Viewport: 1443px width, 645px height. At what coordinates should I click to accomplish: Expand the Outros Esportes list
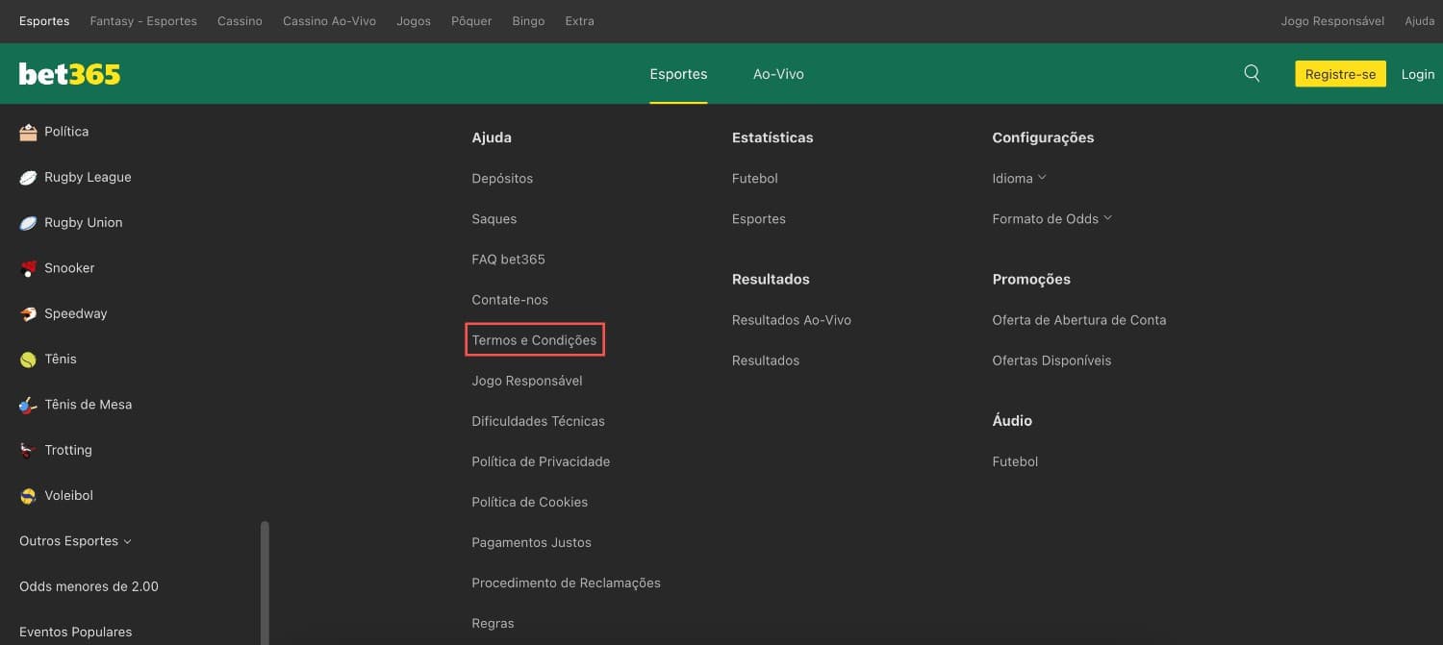click(x=75, y=541)
